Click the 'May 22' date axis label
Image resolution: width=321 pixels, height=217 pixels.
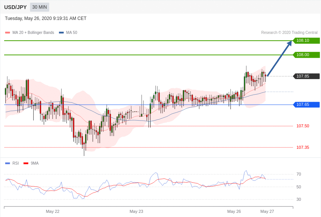[x=52, y=211]
